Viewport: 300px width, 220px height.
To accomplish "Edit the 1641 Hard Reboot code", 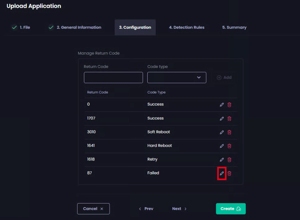I will tap(222, 146).
